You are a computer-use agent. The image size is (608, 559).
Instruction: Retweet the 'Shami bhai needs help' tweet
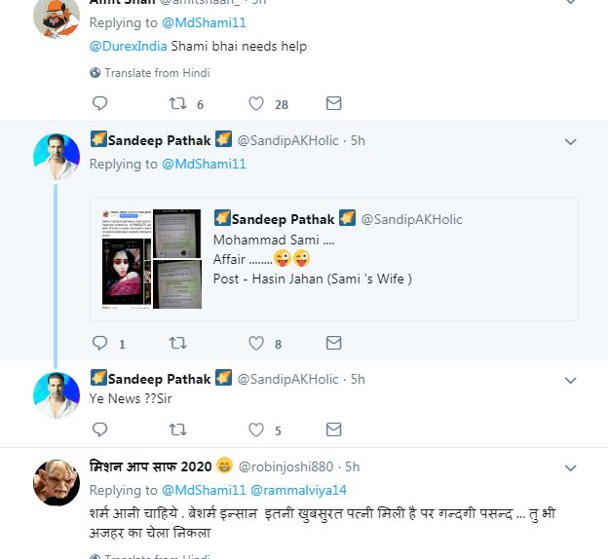(x=177, y=104)
